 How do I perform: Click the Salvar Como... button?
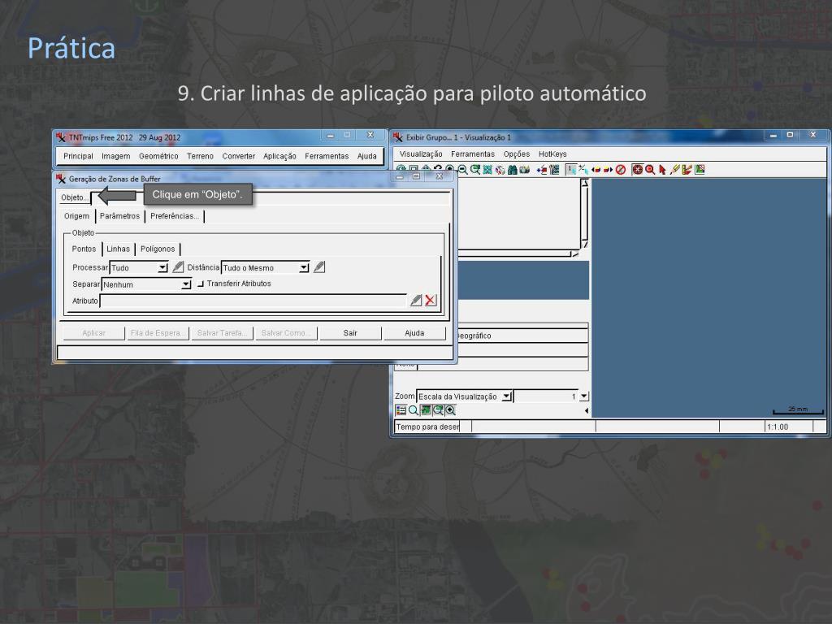coord(286,333)
